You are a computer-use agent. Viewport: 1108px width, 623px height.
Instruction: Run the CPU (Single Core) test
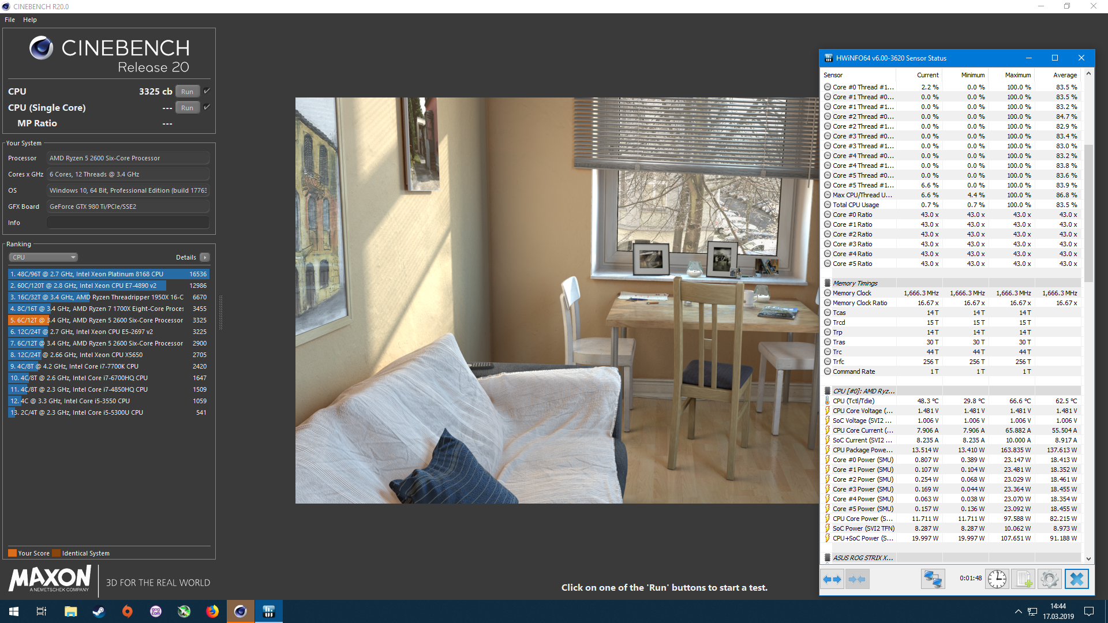tap(187, 108)
